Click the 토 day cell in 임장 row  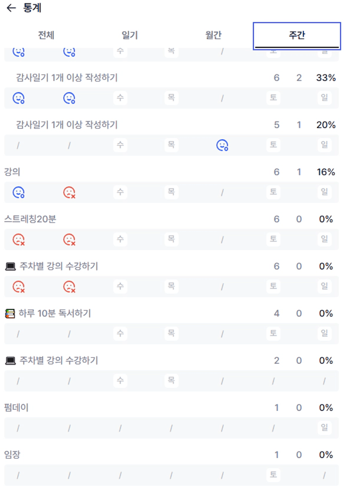pyautogui.click(x=274, y=475)
